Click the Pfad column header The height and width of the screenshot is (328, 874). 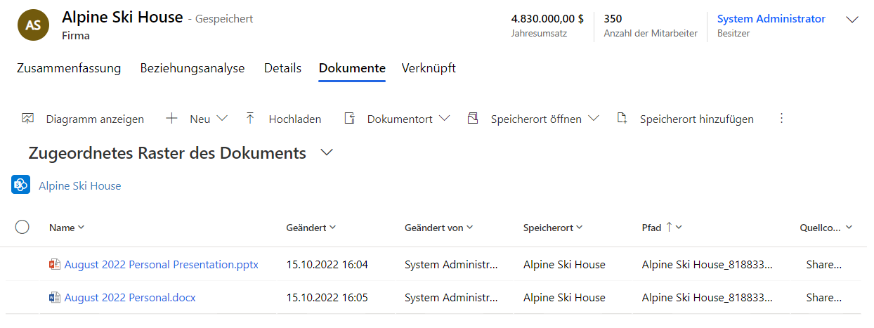[651, 228]
